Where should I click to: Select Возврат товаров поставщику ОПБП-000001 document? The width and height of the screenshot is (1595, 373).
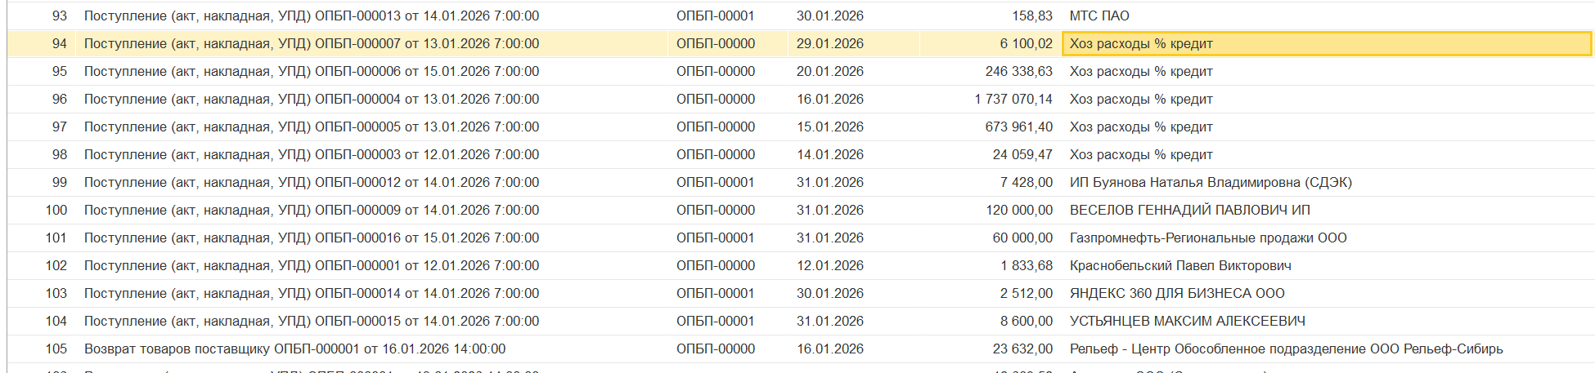click(294, 349)
